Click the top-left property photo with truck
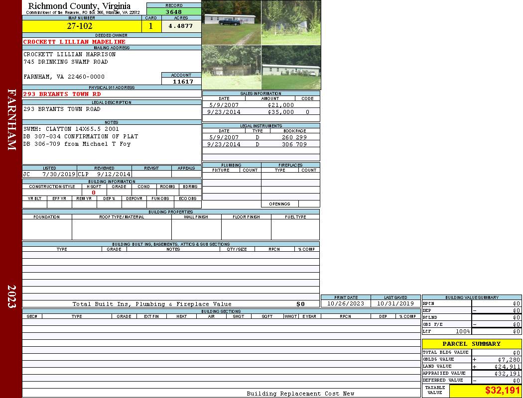523x398 pixels. pos(231,23)
